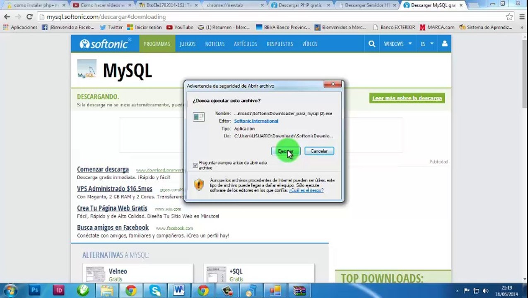
Task: Close the security warning dialog
Action: tap(333, 84)
